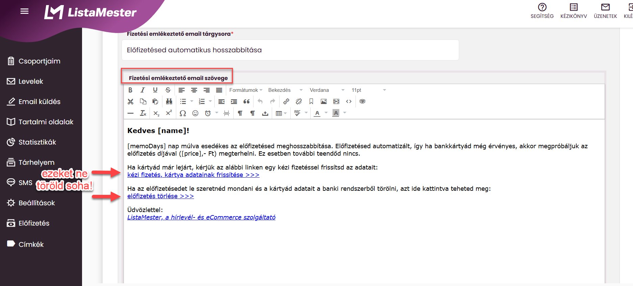Viewport: 633px width, 286px height.
Task: Undo the last edit
Action: coord(260,102)
